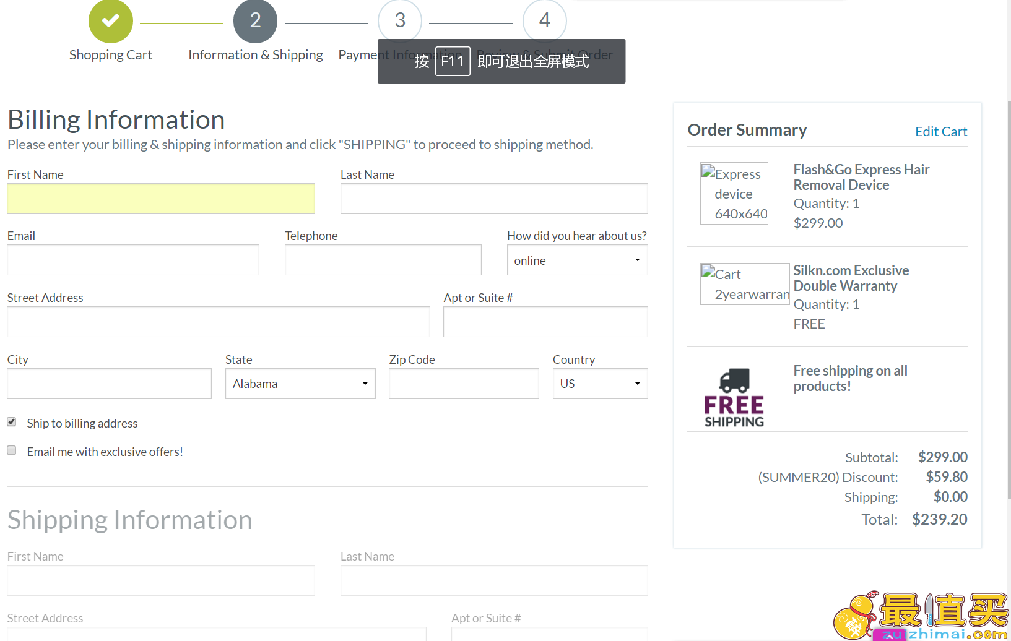Focus the billing First Name field
Viewport: 1011px width, 641px height.
[161, 199]
